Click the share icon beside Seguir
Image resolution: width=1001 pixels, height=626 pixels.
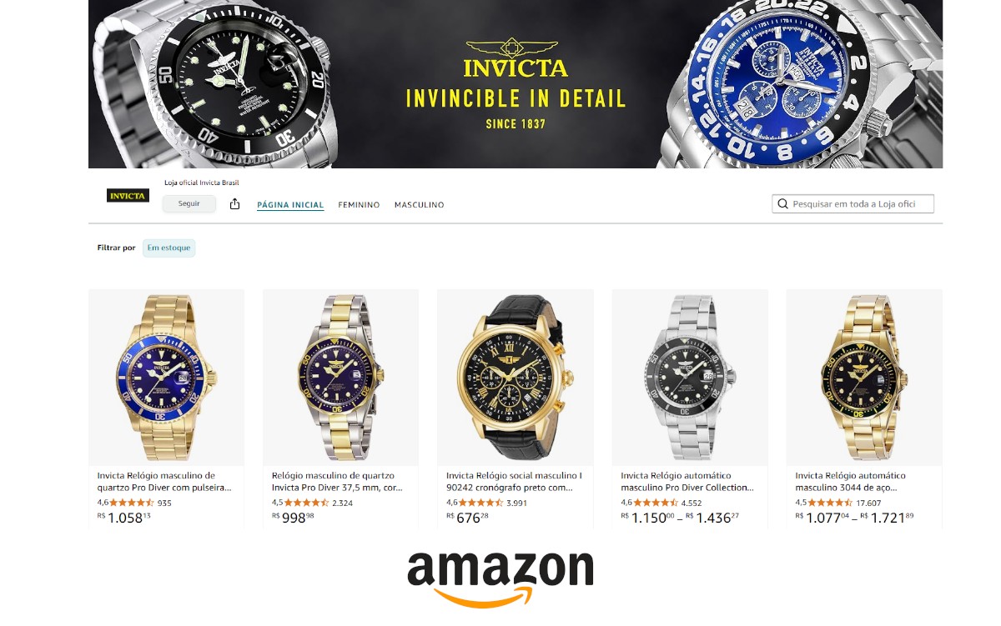point(234,204)
